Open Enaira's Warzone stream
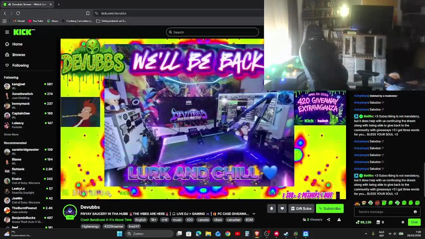Screen dimensions: 425x239 coord(28,181)
